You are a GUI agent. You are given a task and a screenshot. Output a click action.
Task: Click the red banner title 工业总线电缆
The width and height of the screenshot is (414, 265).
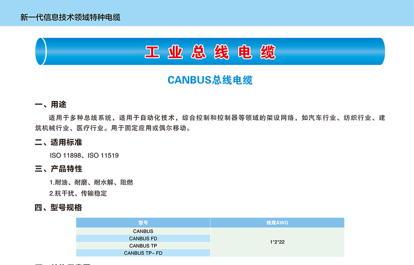[210, 52]
